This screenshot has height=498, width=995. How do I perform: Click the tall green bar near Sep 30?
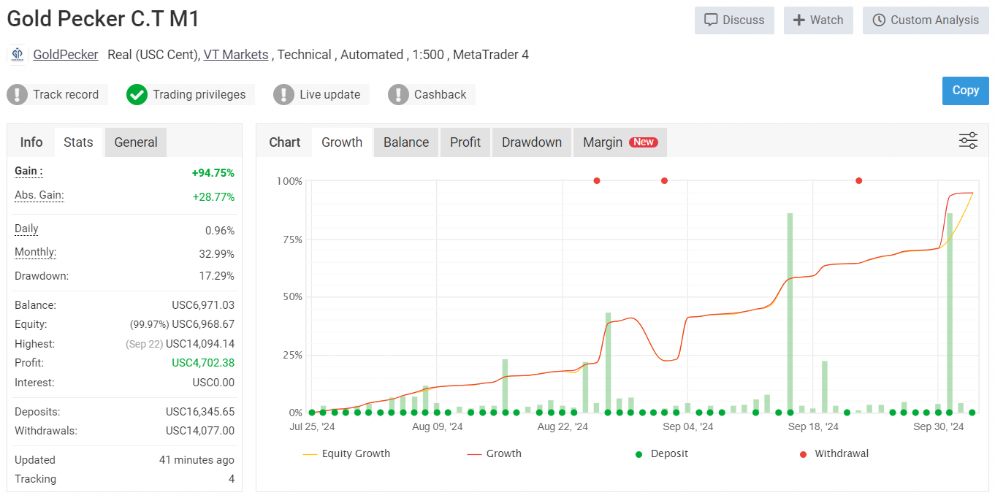pyautogui.click(x=950, y=314)
